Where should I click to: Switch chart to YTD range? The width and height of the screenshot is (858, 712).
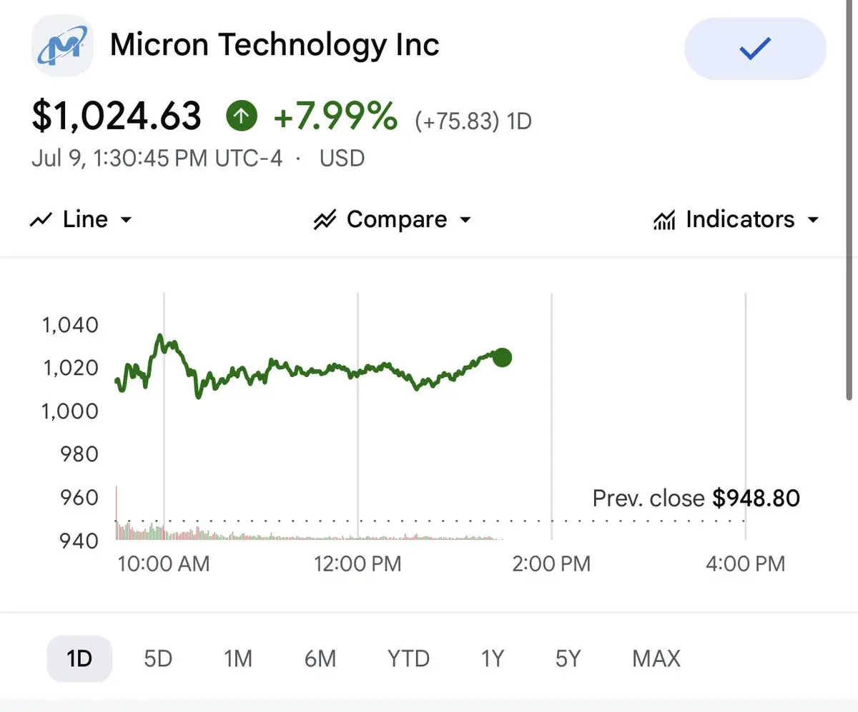pos(408,658)
